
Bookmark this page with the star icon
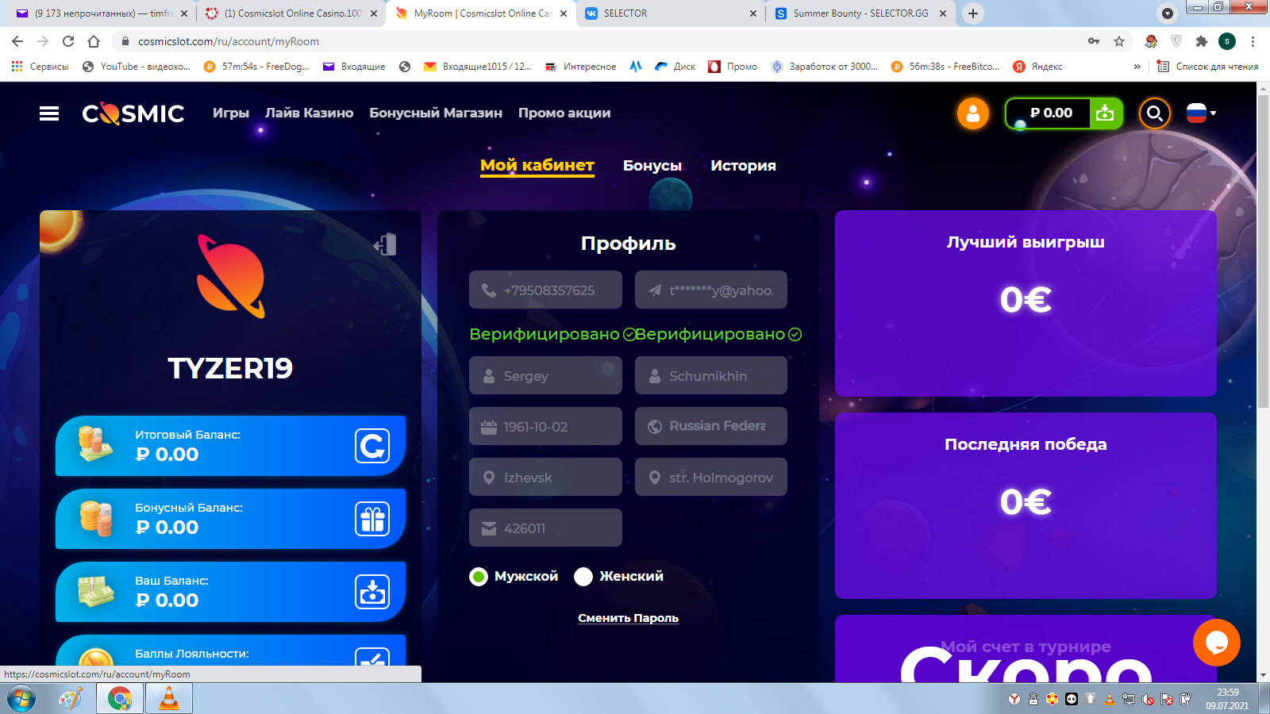point(1119,41)
